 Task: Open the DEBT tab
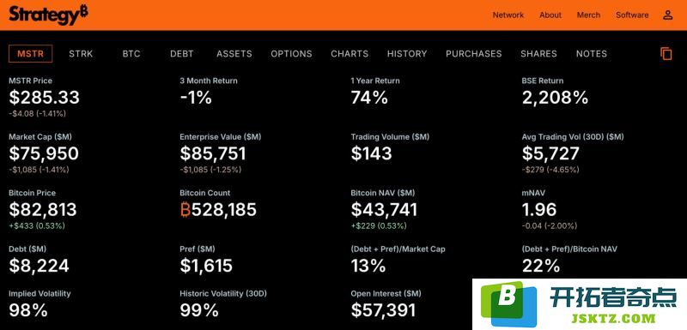click(x=182, y=54)
